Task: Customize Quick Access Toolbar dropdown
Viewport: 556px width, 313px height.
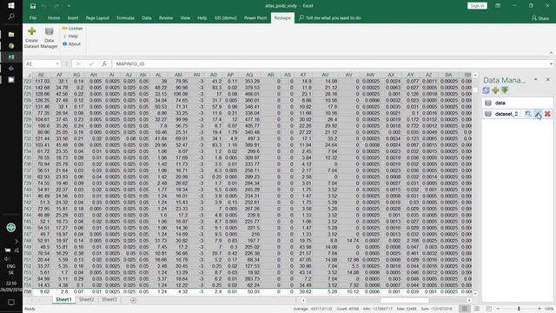Action: pyautogui.click(x=69, y=6)
